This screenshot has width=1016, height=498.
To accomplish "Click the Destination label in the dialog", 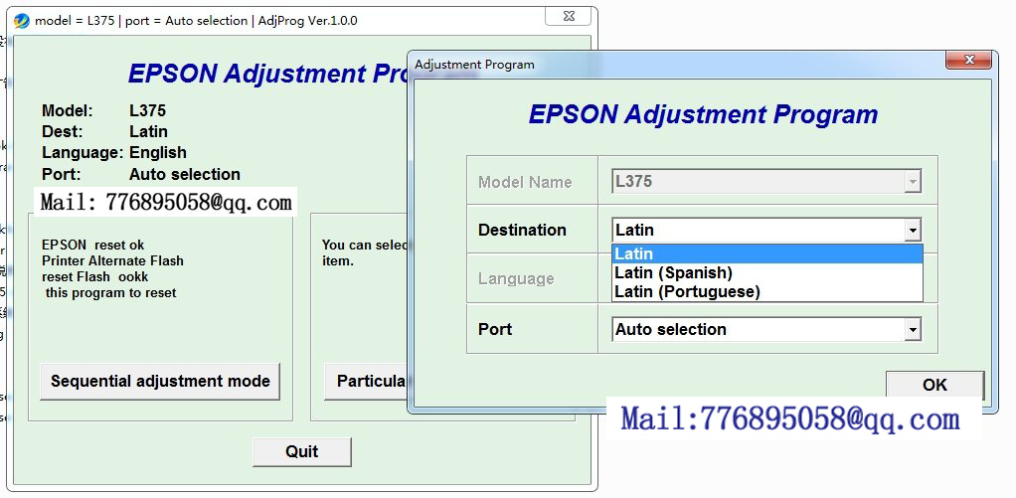I will (x=522, y=230).
